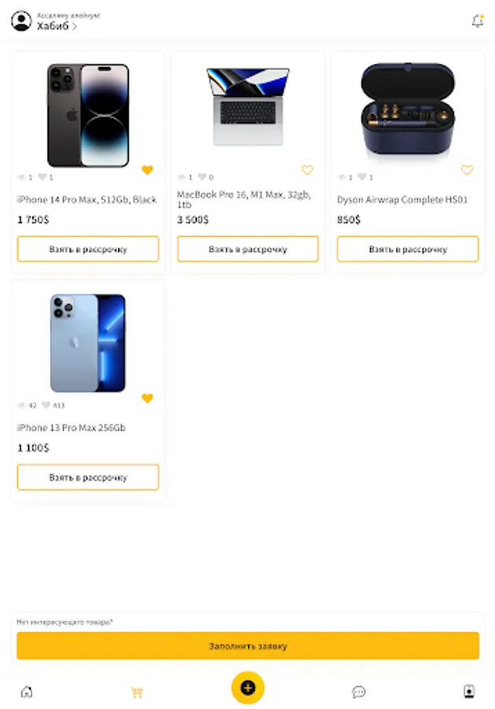Favorite the MacBook Pro 16 heart
This screenshot has width=495, height=709.
307,170
